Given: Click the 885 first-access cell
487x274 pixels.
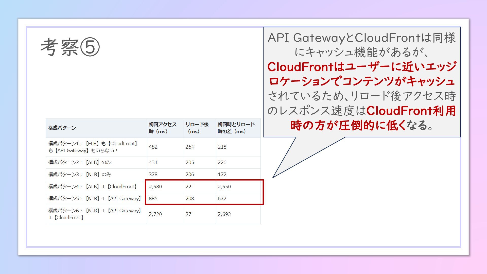Looking at the screenshot, I should [153, 199].
